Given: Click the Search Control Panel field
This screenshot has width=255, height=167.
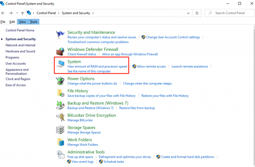Looking at the screenshot, I should tap(229, 13).
